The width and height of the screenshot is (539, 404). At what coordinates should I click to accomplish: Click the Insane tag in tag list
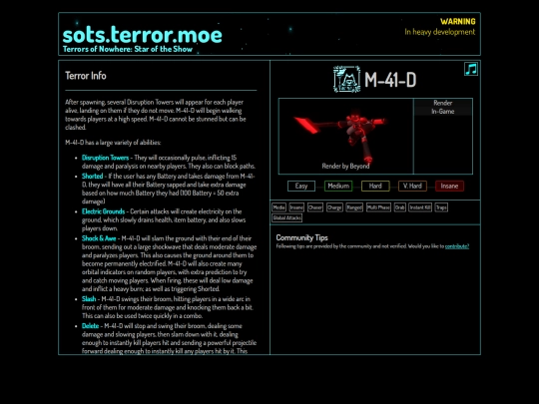coord(296,207)
